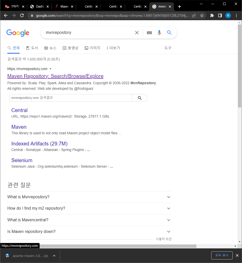The image size is (242, 263).
Task: Dismiss the downloads bar
Action: 237,255
